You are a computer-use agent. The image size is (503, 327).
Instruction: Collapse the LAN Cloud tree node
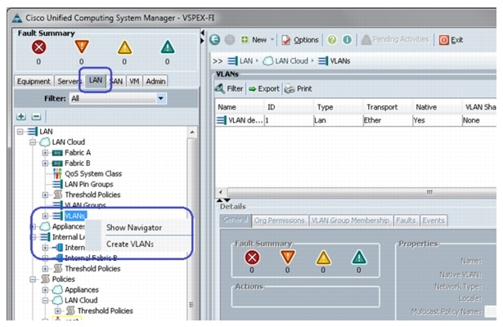pos(34,142)
